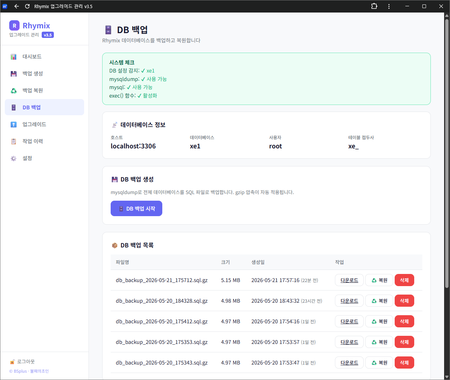The width and height of the screenshot is (450, 380).
Task: Click the BSplus copyright footer text
Action: point(29,371)
